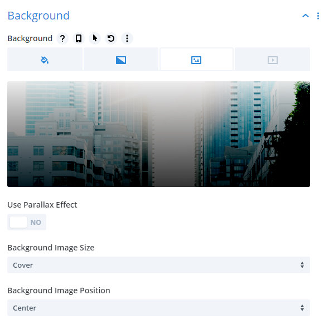Open the Background Image Size dropdown
The image size is (324, 320).
pos(159,265)
